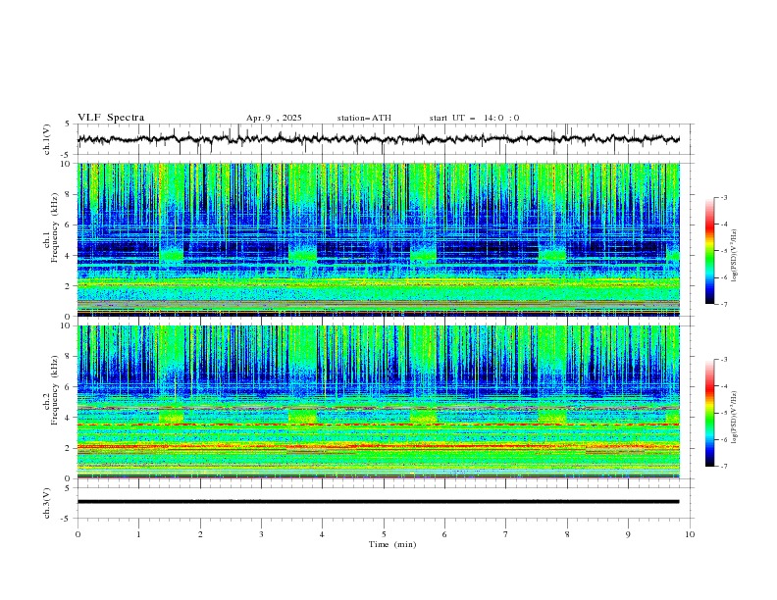Click the '-7' label on ch.2 colorbar
The image size is (777, 600).
click(x=723, y=467)
